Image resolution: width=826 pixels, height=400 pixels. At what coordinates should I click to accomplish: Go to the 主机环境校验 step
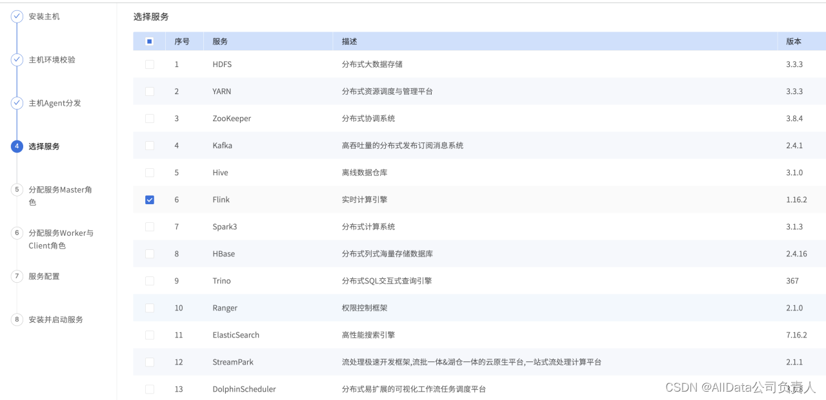tap(52, 60)
